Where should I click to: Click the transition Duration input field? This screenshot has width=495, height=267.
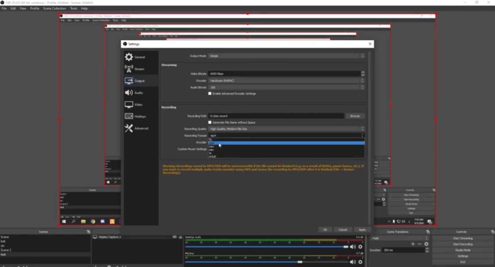point(404,250)
